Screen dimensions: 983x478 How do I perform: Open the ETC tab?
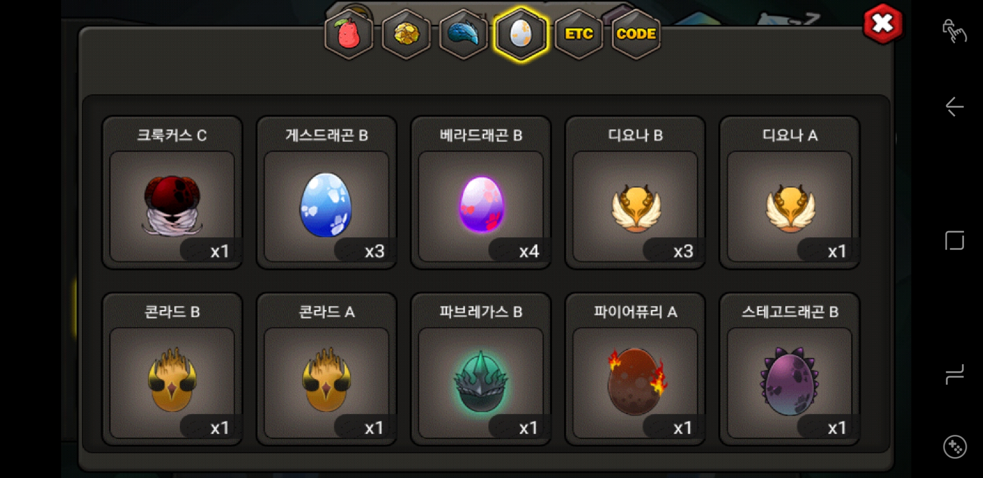[x=578, y=35]
